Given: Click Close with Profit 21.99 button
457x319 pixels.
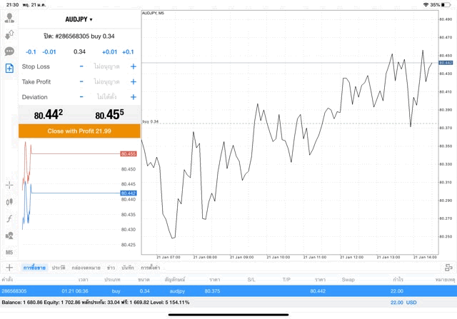Looking at the screenshot, I should 79,131.
